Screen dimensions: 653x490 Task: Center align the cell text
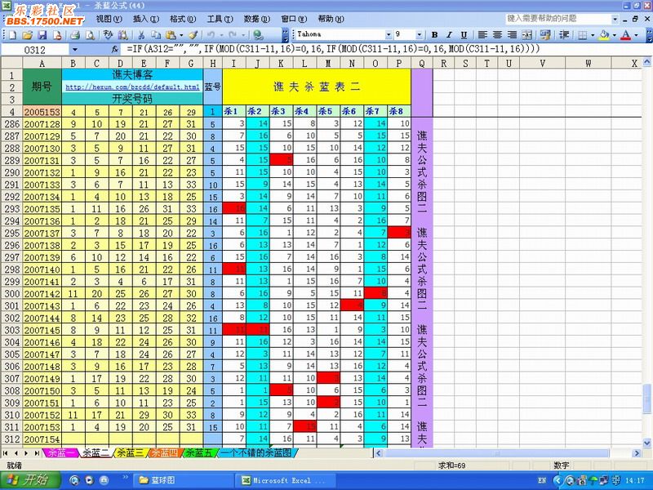coord(497,34)
